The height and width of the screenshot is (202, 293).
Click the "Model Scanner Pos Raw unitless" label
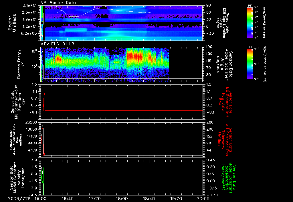pyautogui.click(x=16, y=140)
